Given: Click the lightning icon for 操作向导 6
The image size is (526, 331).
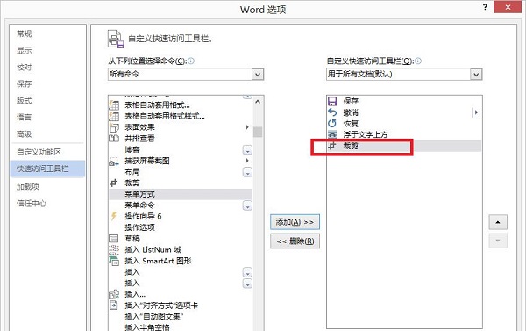Looking at the screenshot, I should coord(114,216).
